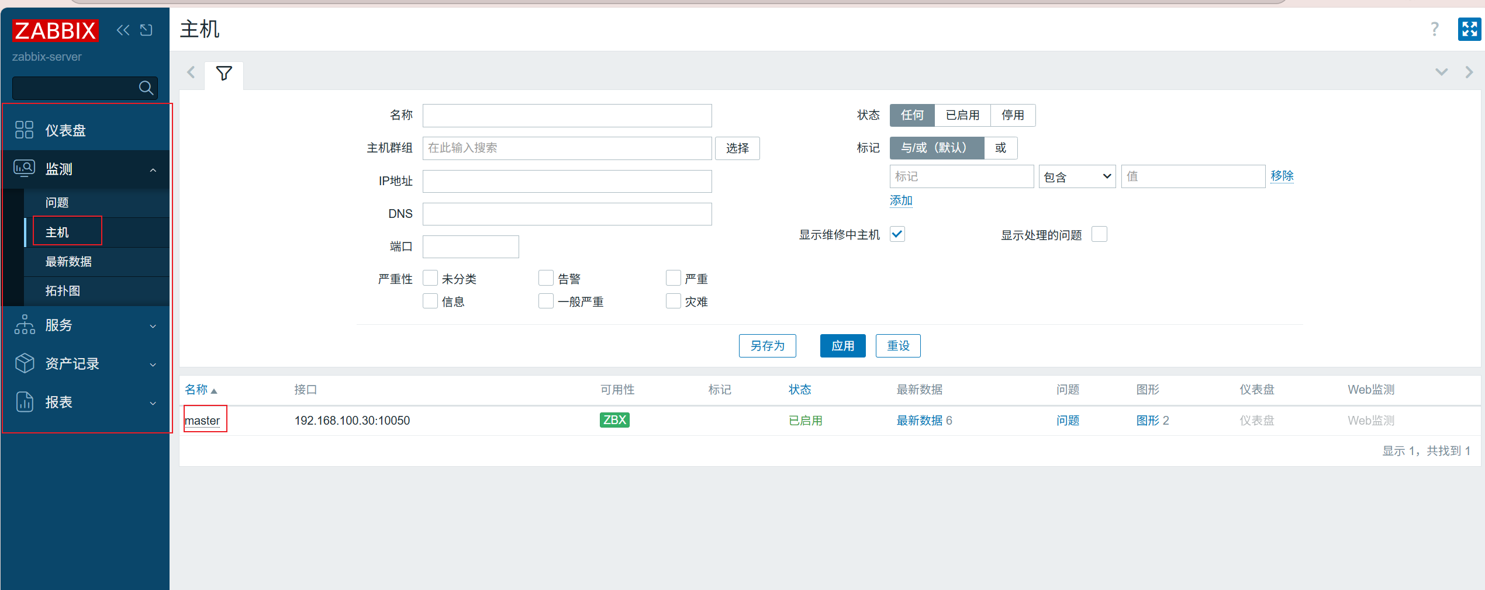Click the 移除 tag link
This screenshot has width=1485, height=590.
point(1282,176)
